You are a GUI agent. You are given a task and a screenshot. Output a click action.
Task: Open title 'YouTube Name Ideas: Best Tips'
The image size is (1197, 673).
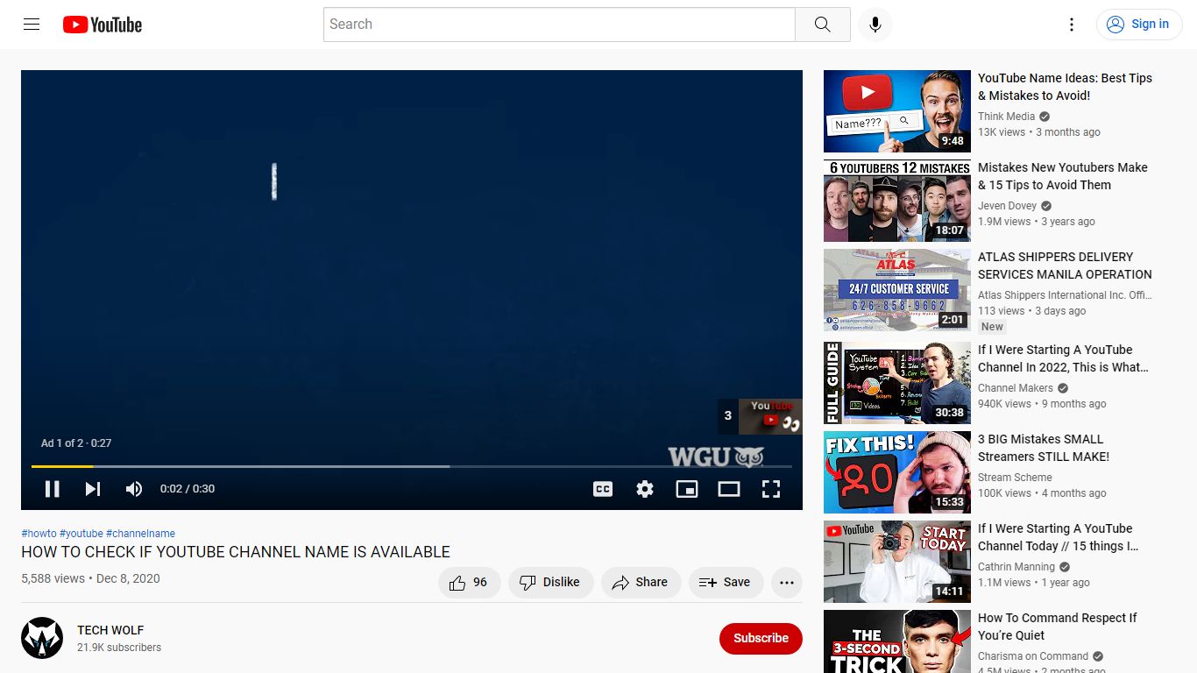(1065, 87)
